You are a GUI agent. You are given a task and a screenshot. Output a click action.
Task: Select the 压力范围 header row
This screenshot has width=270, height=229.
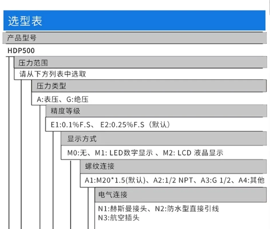click(140, 62)
